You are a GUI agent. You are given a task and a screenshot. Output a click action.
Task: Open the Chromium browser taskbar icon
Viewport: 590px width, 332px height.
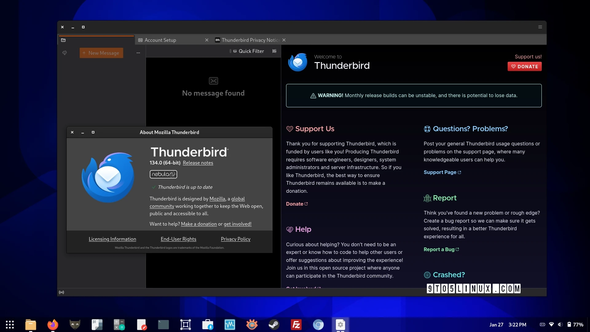[x=318, y=325]
